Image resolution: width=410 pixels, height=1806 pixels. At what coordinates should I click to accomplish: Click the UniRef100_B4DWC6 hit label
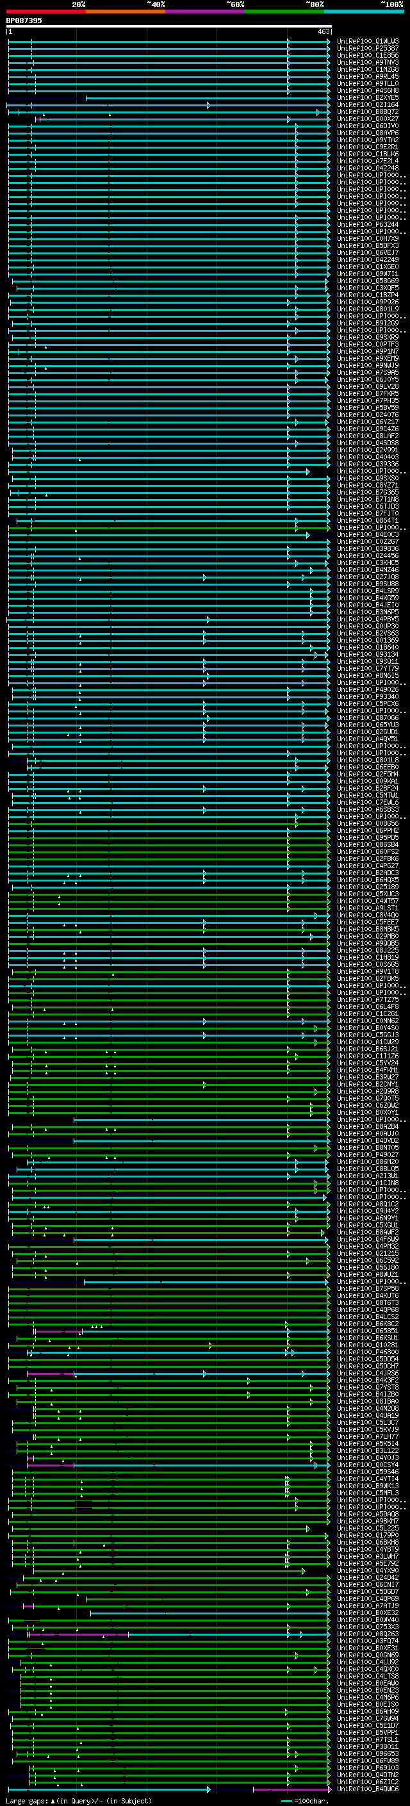click(367, 1789)
